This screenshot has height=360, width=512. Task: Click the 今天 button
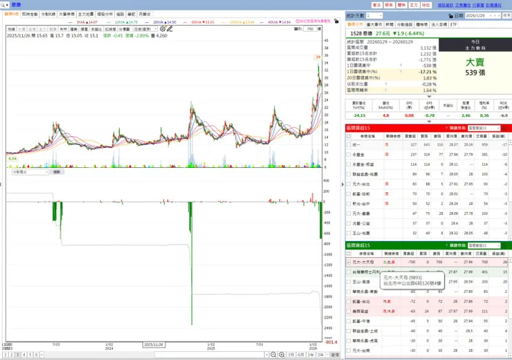pyautogui.click(x=506, y=16)
